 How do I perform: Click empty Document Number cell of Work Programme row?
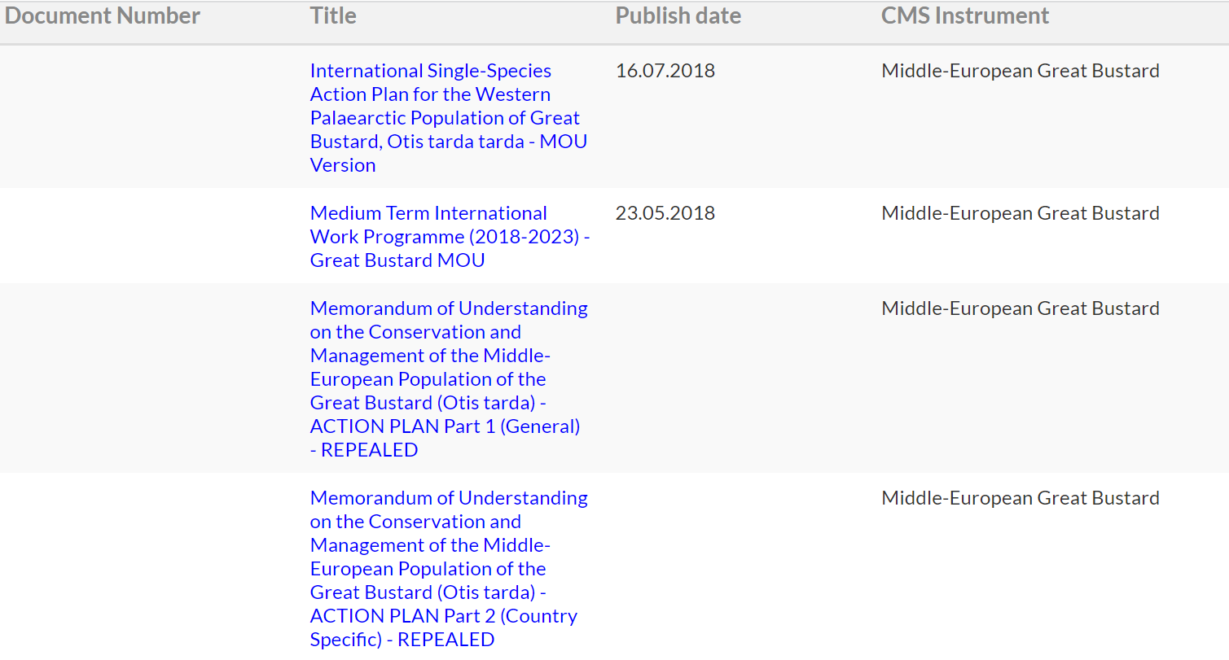point(152,236)
